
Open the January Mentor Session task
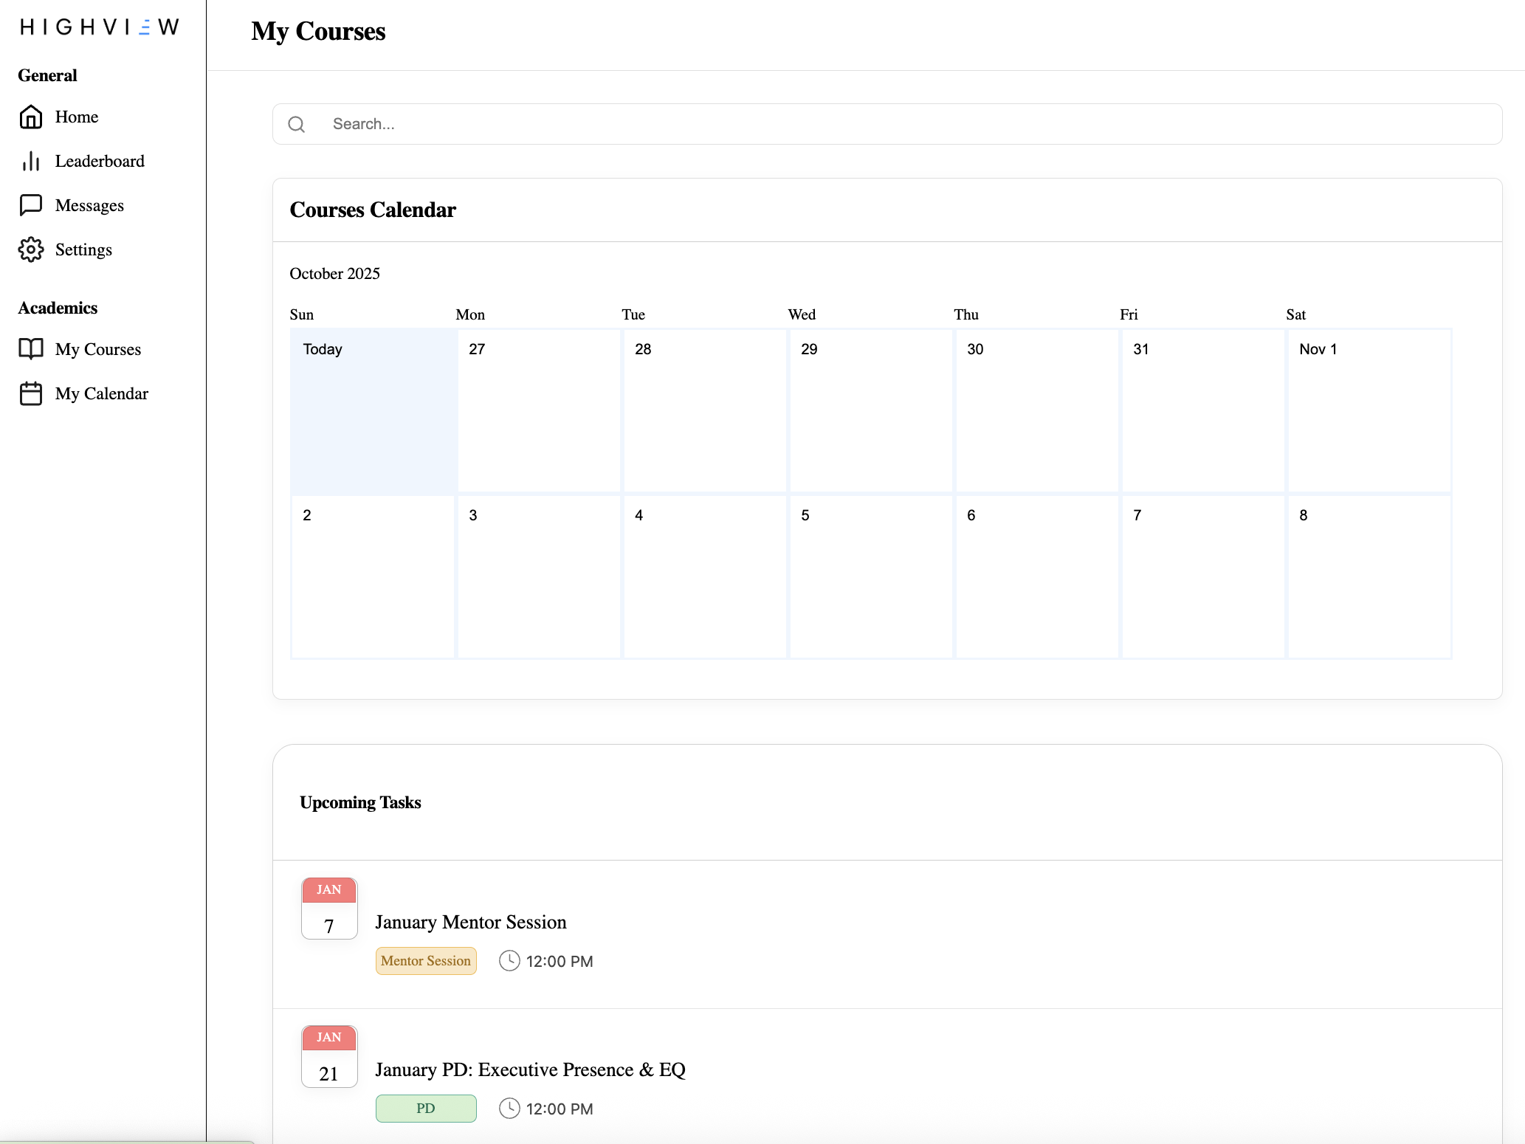(471, 923)
